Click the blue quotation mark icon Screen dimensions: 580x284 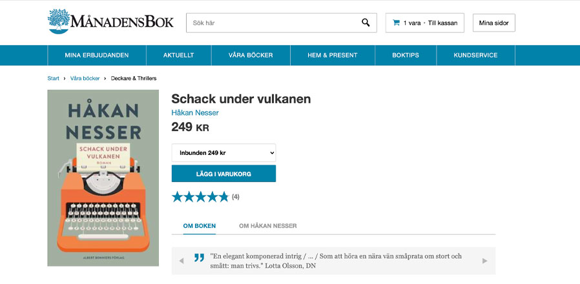pos(200,258)
